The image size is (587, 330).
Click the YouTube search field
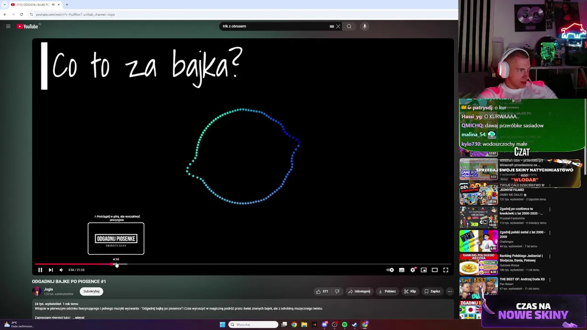[274, 26]
